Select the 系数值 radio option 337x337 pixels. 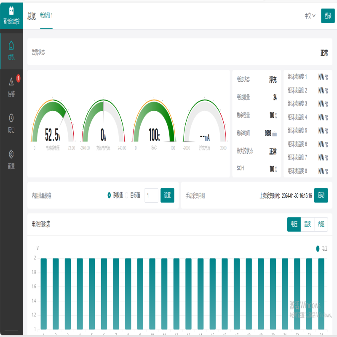110,195
